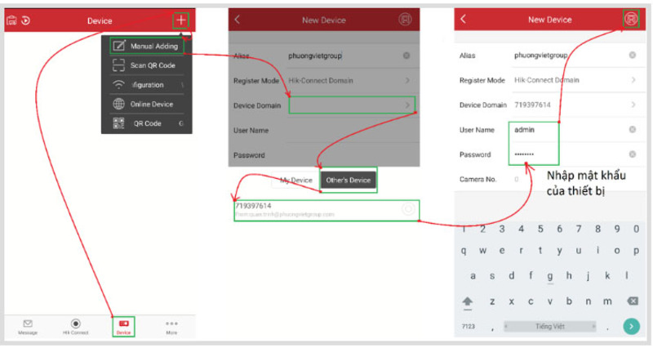
Task: Clear the admin User Name field icon
Action: point(633,130)
